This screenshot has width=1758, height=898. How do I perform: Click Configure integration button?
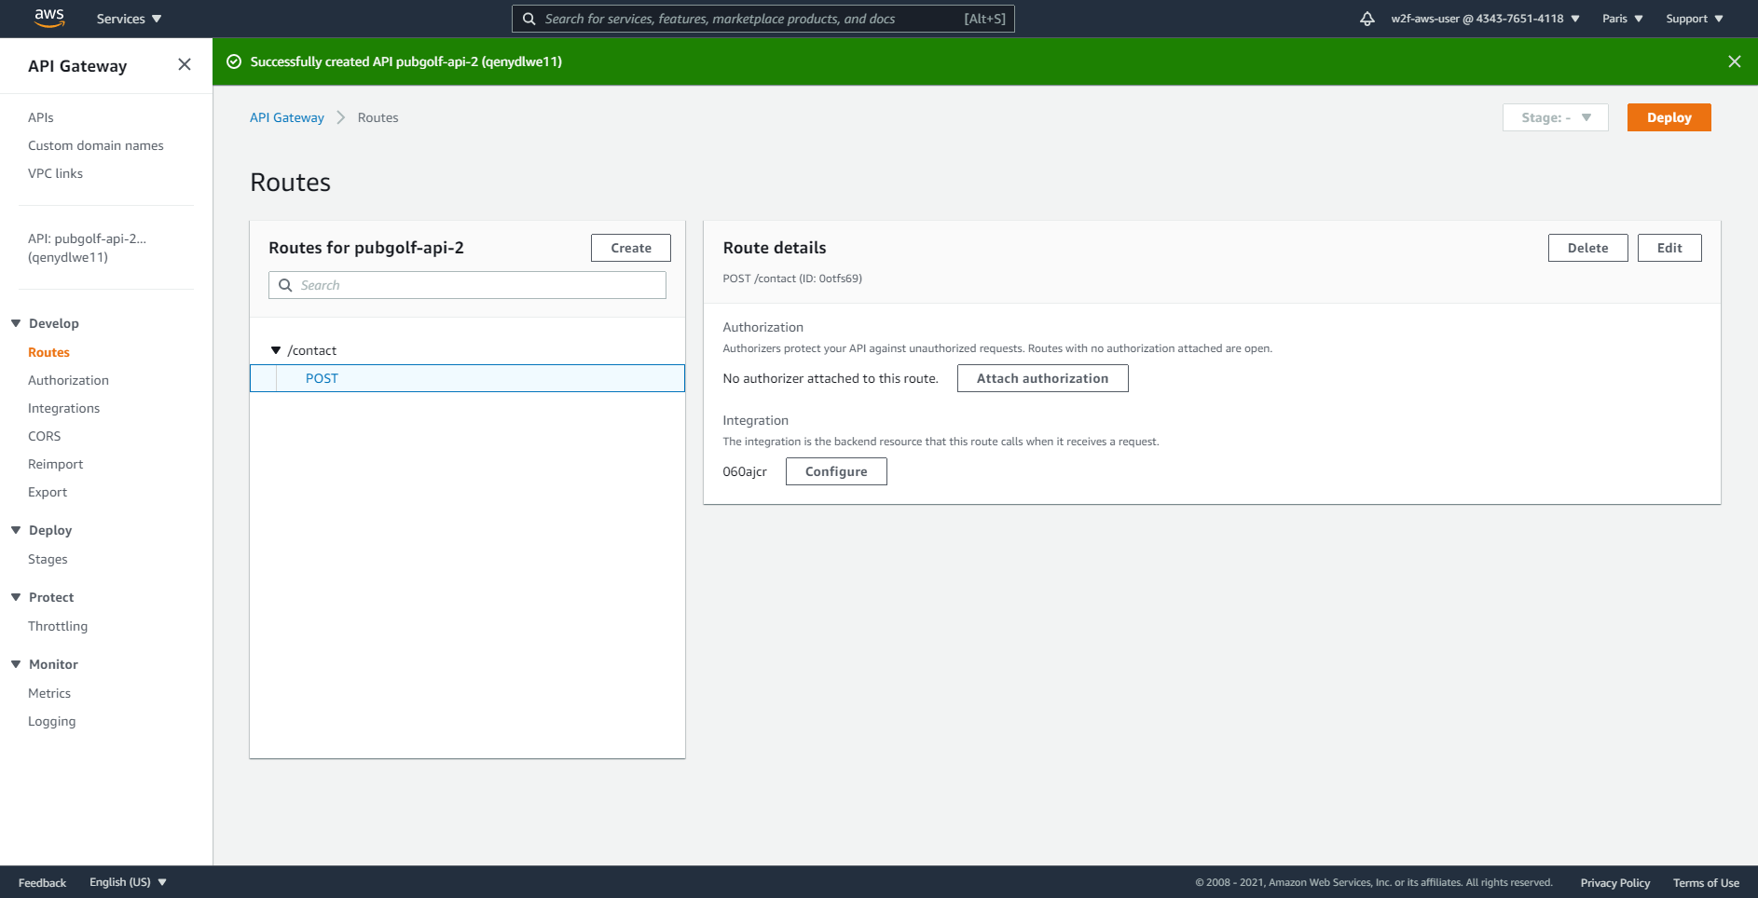coord(836,471)
